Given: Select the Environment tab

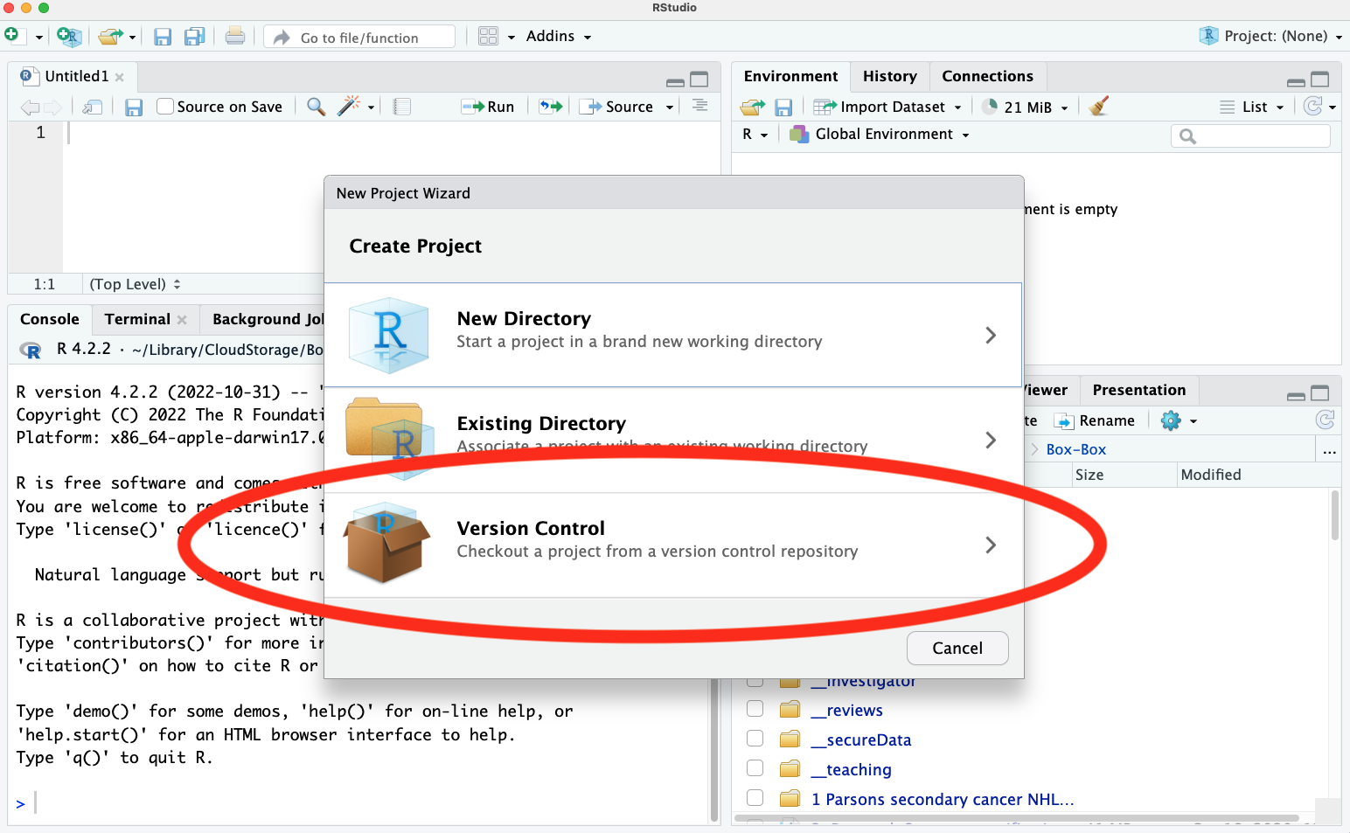Looking at the screenshot, I should click(x=790, y=76).
